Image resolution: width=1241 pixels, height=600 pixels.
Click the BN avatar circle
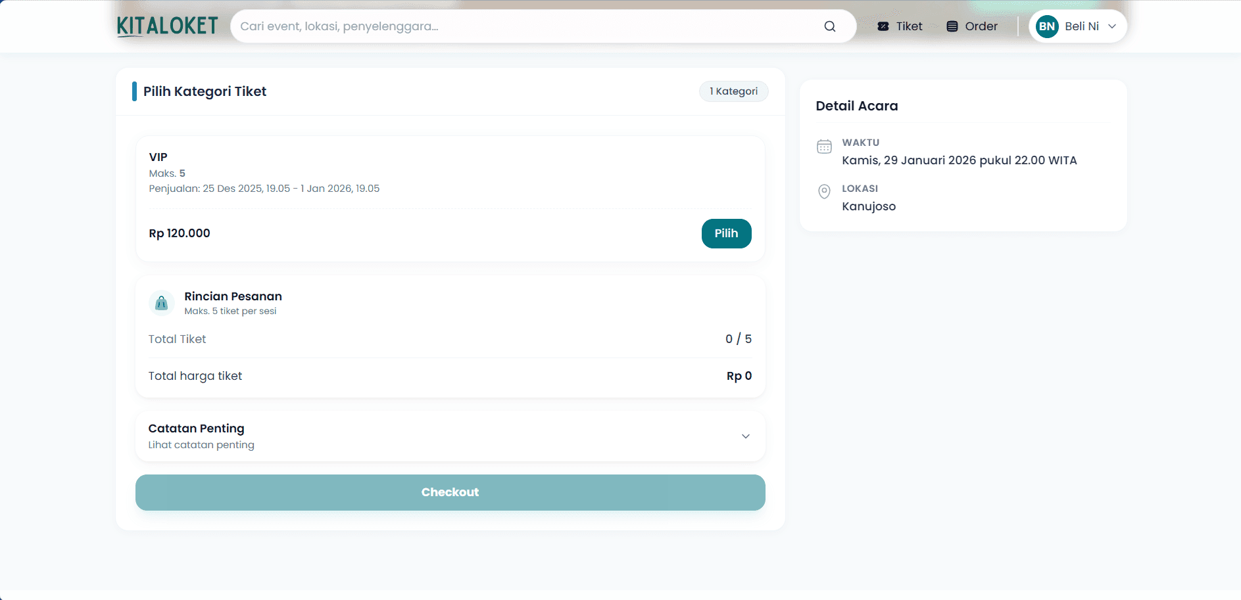pyautogui.click(x=1047, y=26)
